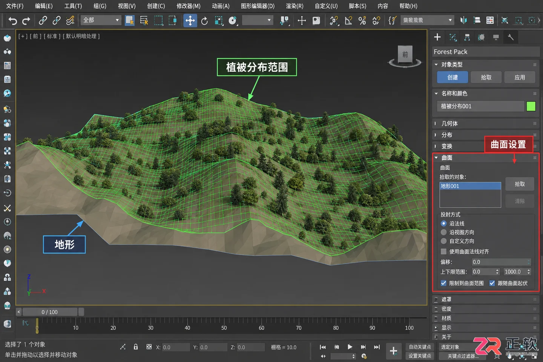The image size is (543, 362).
Task: Toggle 跟随曲面起伏 checkbox
Action: (x=492, y=283)
